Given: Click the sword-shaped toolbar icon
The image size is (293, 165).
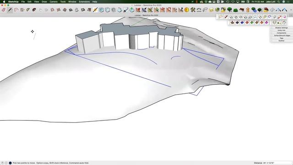Looking at the screenshot, I should point(125,10).
